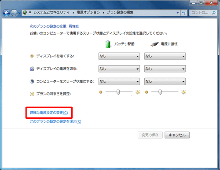Close the window with the X button
The width and height of the screenshot is (220, 170).
(211, 3)
